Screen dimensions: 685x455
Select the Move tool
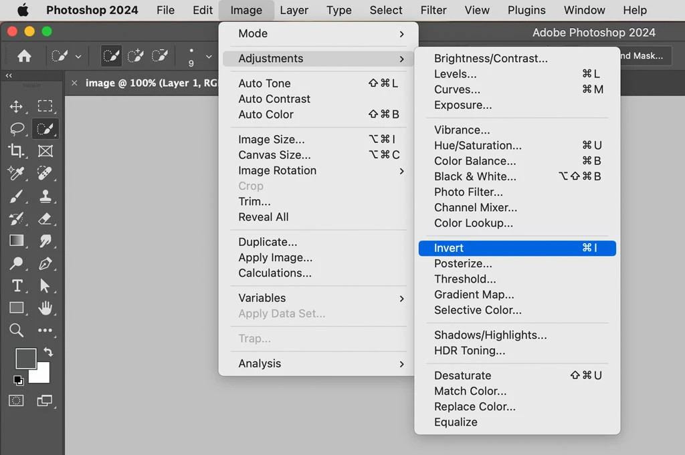pos(16,106)
